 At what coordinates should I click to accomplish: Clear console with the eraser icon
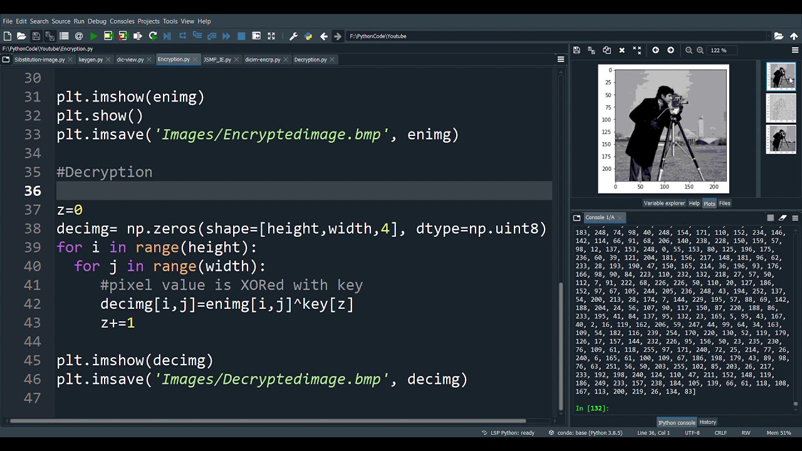pos(783,218)
